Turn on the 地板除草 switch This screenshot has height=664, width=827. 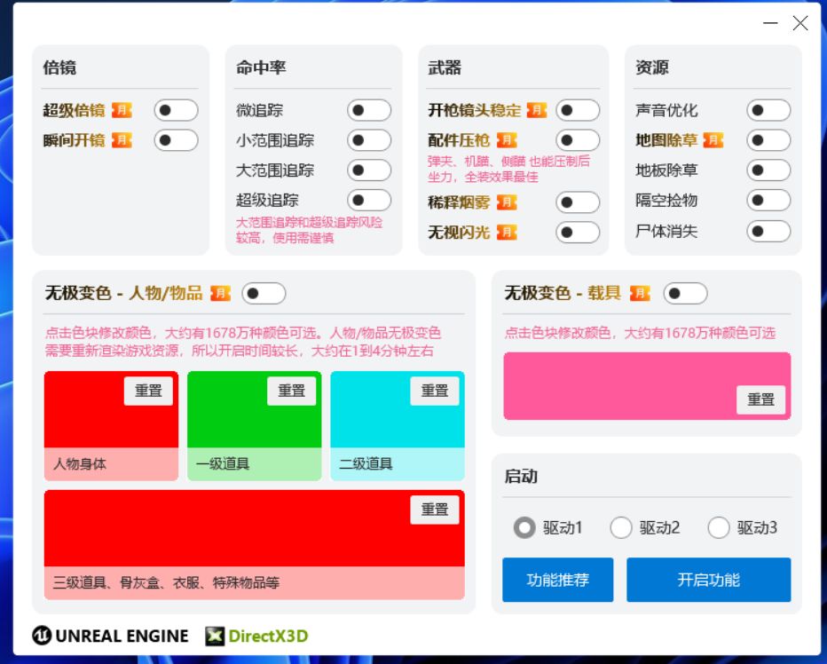[x=768, y=170]
